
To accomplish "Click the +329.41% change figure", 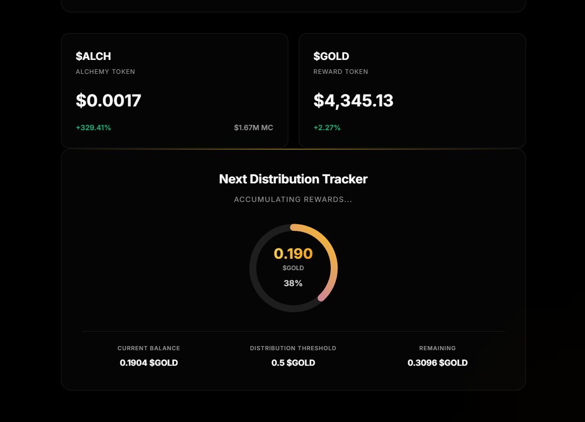I will click(93, 128).
